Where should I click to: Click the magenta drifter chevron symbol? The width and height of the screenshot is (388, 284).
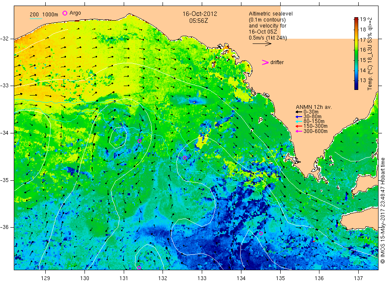pyautogui.click(x=265, y=62)
